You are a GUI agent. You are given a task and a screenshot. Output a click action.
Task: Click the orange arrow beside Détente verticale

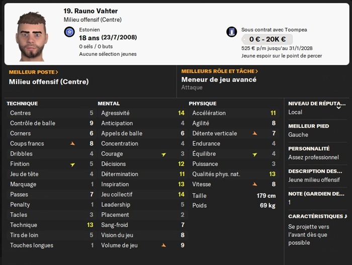click(254, 134)
